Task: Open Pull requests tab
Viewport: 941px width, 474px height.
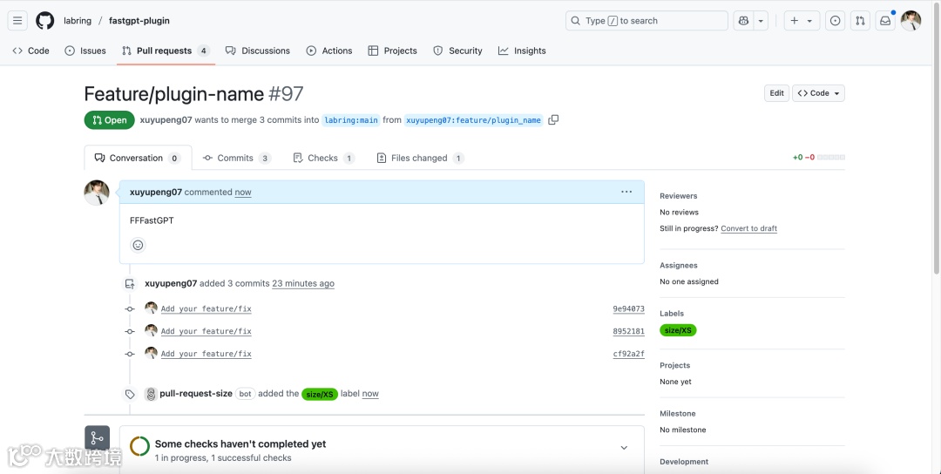Action: click(x=166, y=51)
